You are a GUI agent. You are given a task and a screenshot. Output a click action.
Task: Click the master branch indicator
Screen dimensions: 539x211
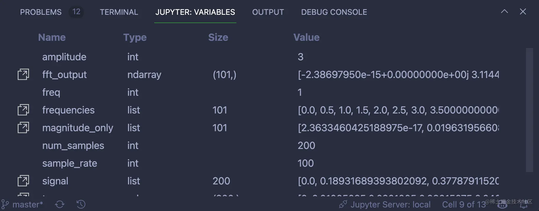pyautogui.click(x=23, y=204)
